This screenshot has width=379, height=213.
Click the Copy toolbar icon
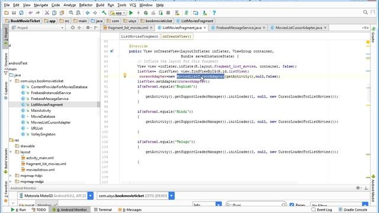pos(54,13)
